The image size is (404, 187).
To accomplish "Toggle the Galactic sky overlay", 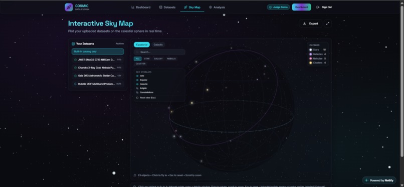I will tap(142, 84).
